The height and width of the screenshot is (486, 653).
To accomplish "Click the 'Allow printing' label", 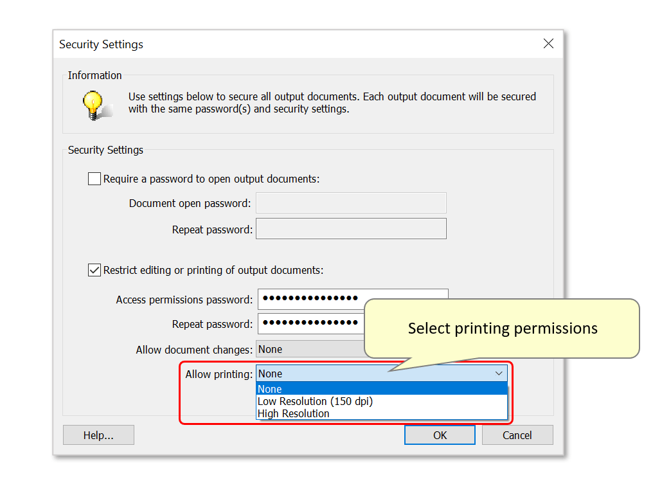I will tap(220, 373).
